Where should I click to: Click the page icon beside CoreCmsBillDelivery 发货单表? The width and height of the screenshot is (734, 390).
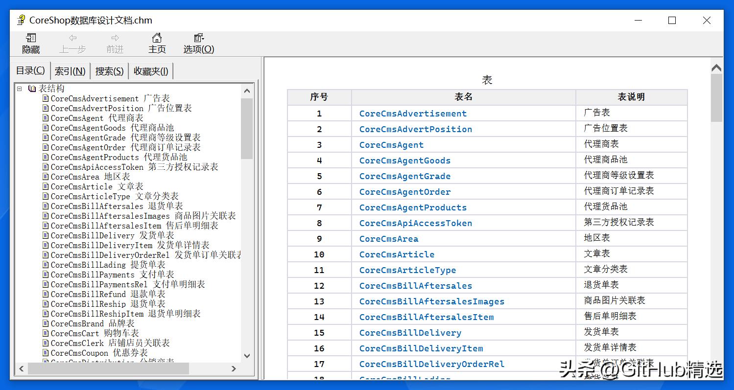(46, 235)
